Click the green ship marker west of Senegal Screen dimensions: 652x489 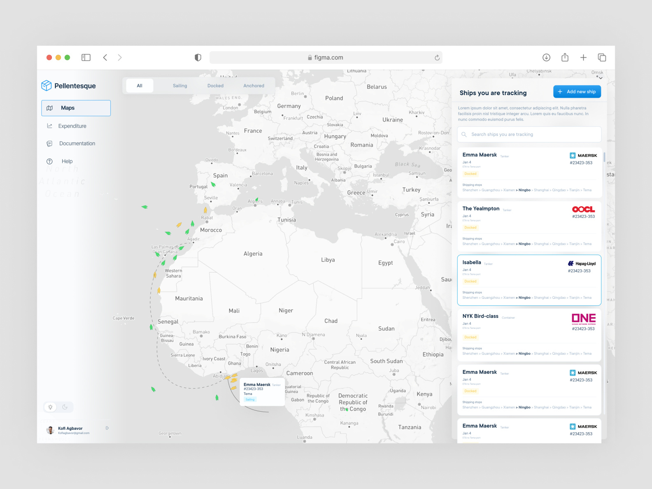click(x=151, y=327)
